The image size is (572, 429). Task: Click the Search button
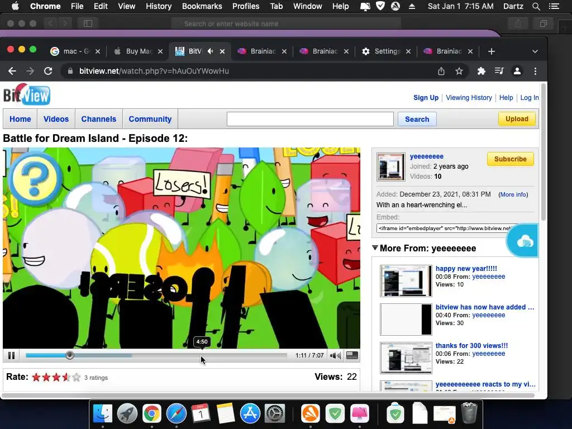point(417,120)
